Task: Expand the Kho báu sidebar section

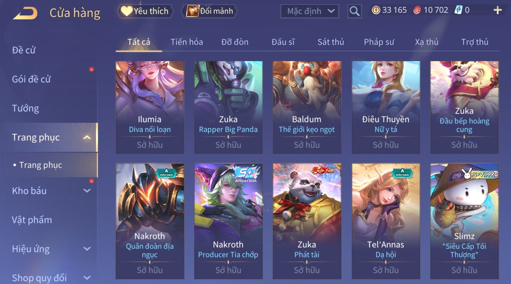Action: pyautogui.click(x=87, y=191)
